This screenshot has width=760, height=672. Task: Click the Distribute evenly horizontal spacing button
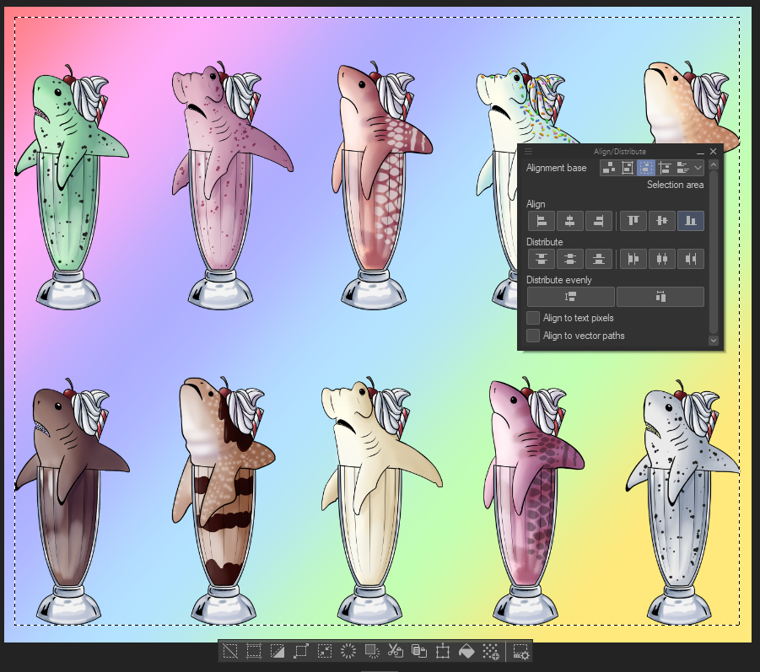660,297
